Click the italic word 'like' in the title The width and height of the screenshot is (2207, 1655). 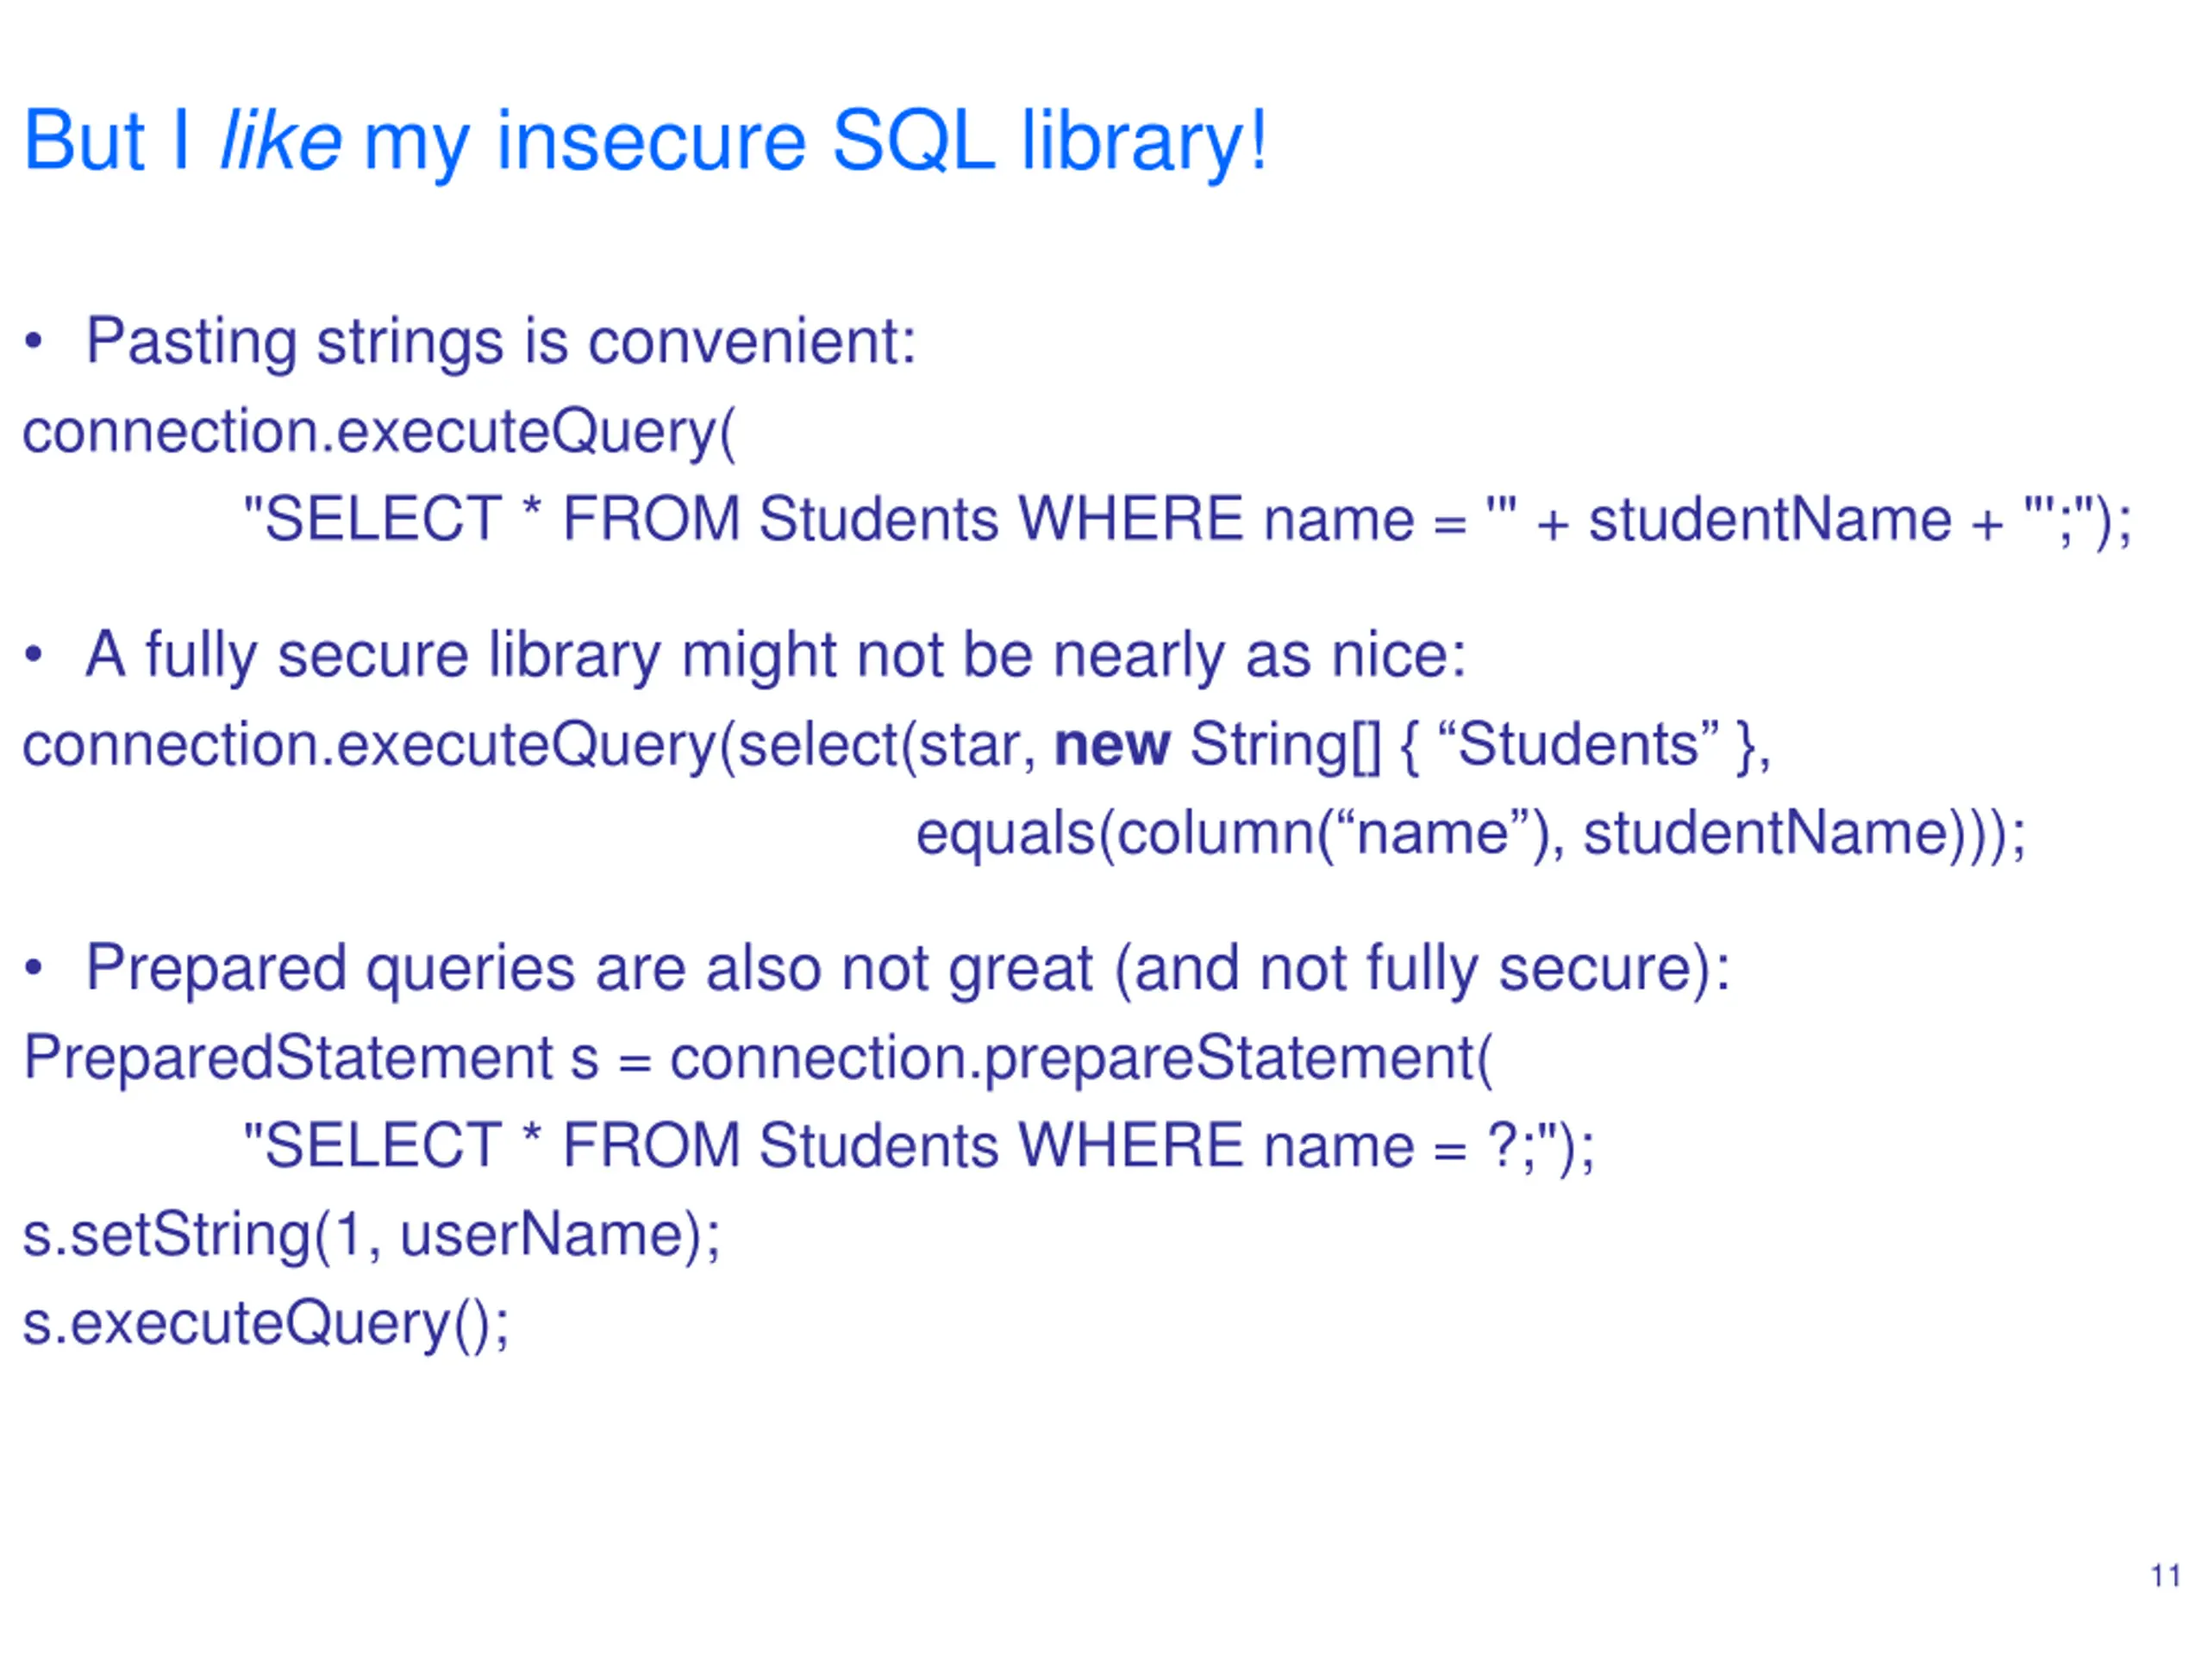pyautogui.click(x=280, y=140)
